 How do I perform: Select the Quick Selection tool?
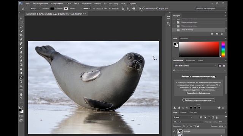21,31
